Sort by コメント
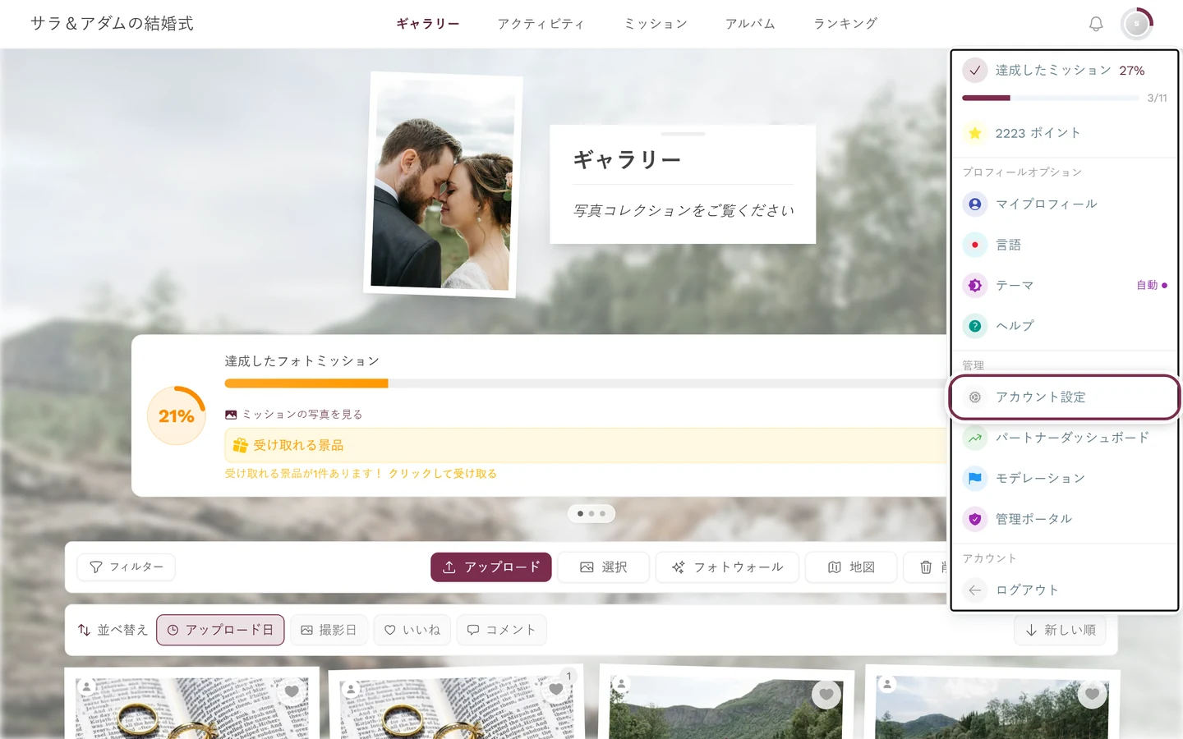This screenshot has height=739, width=1183. [x=501, y=630]
